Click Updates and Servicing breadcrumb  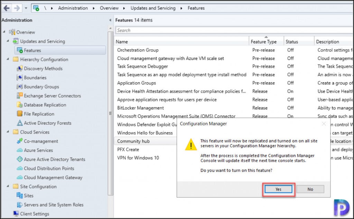153,8
